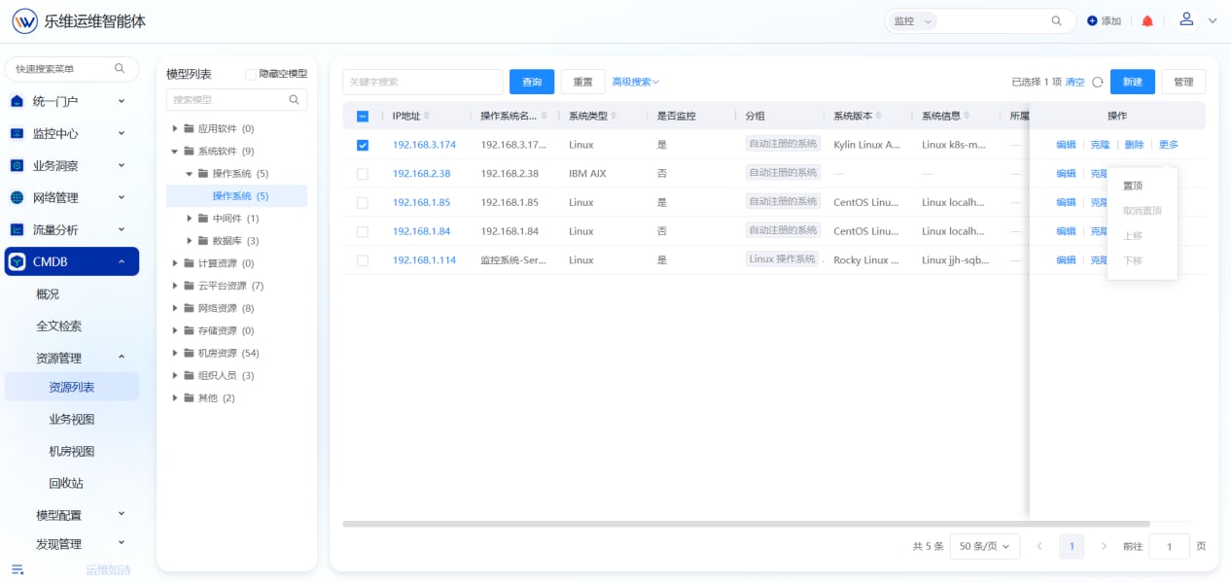
Task: Toggle 隐藏空模型 checkbox
Action: (251, 74)
